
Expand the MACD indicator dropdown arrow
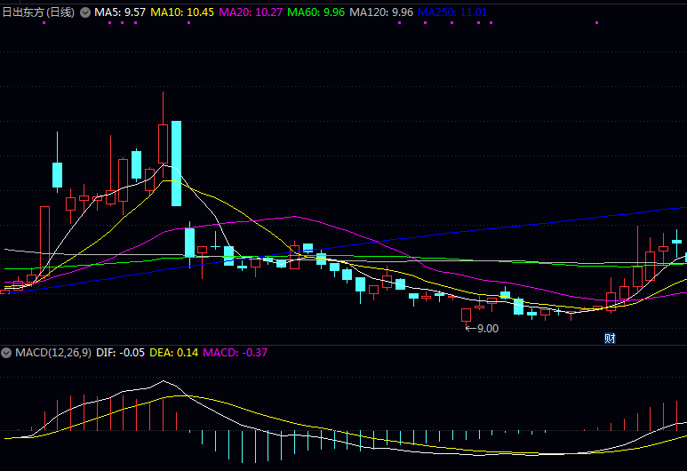pos(8,353)
